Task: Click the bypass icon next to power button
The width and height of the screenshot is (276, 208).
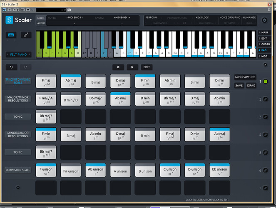Action: point(10,10)
